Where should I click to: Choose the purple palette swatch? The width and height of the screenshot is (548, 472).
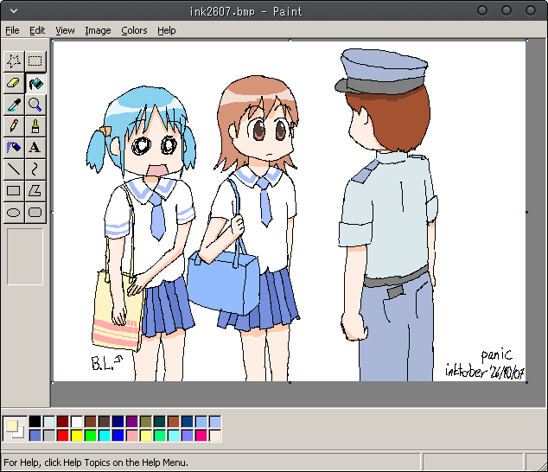click(132, 421)
